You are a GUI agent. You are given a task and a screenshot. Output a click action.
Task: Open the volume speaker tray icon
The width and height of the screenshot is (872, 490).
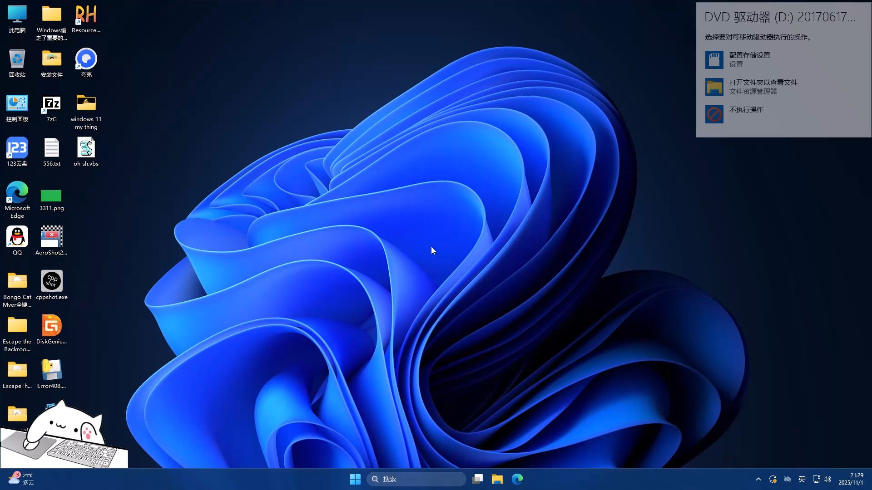tap(827, 479)
